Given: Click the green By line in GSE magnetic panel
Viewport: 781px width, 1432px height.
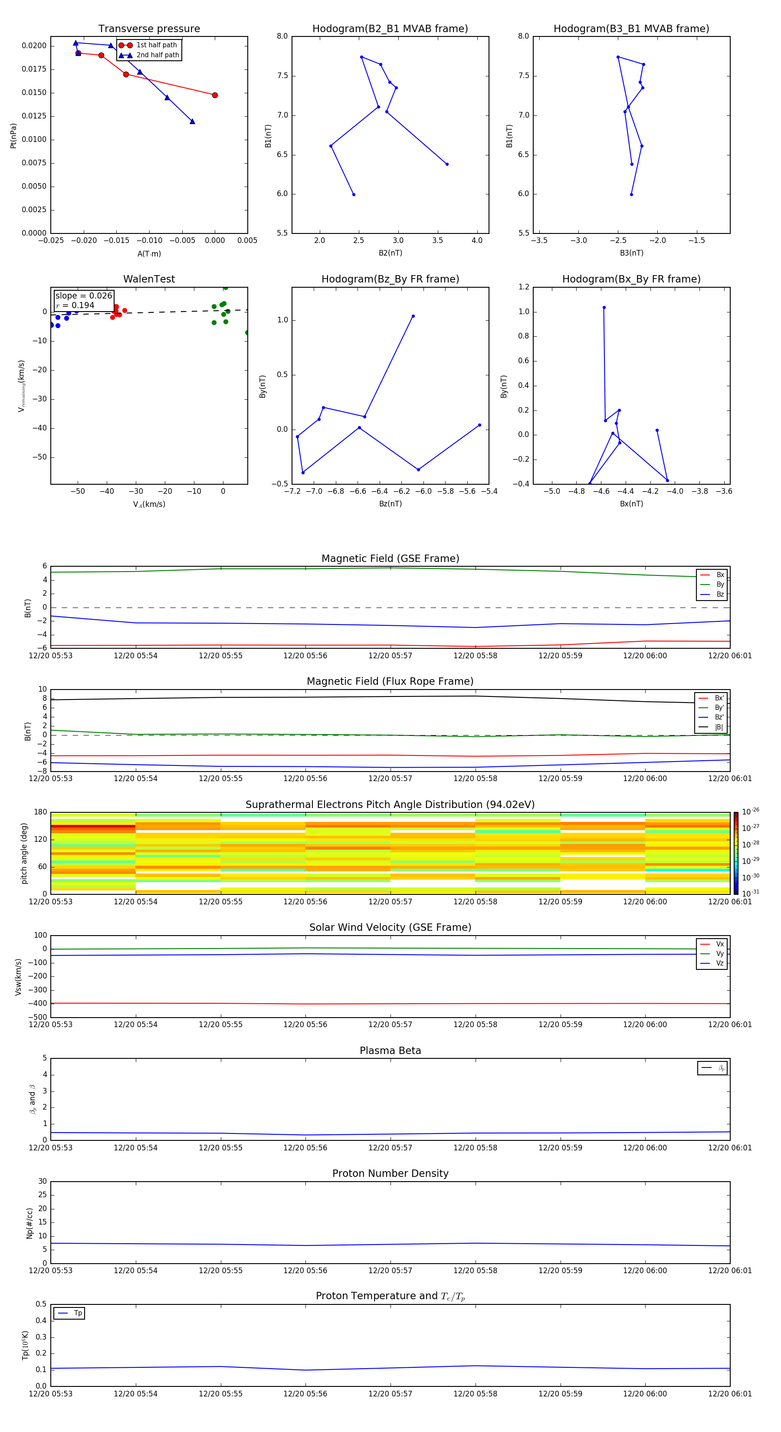Looking at the screenshot, I should pos(390,568).
